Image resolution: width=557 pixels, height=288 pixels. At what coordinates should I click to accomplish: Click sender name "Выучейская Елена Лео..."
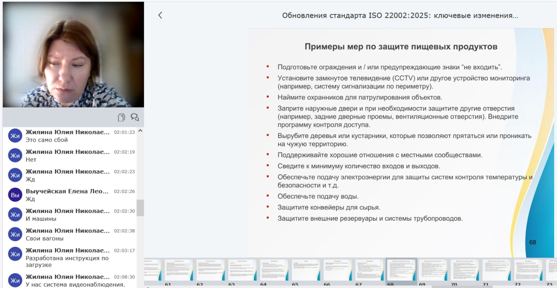(x=67, y=191)
